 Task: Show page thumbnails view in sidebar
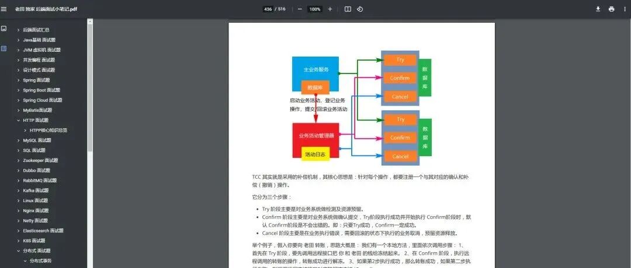click(x=4, y=29)
